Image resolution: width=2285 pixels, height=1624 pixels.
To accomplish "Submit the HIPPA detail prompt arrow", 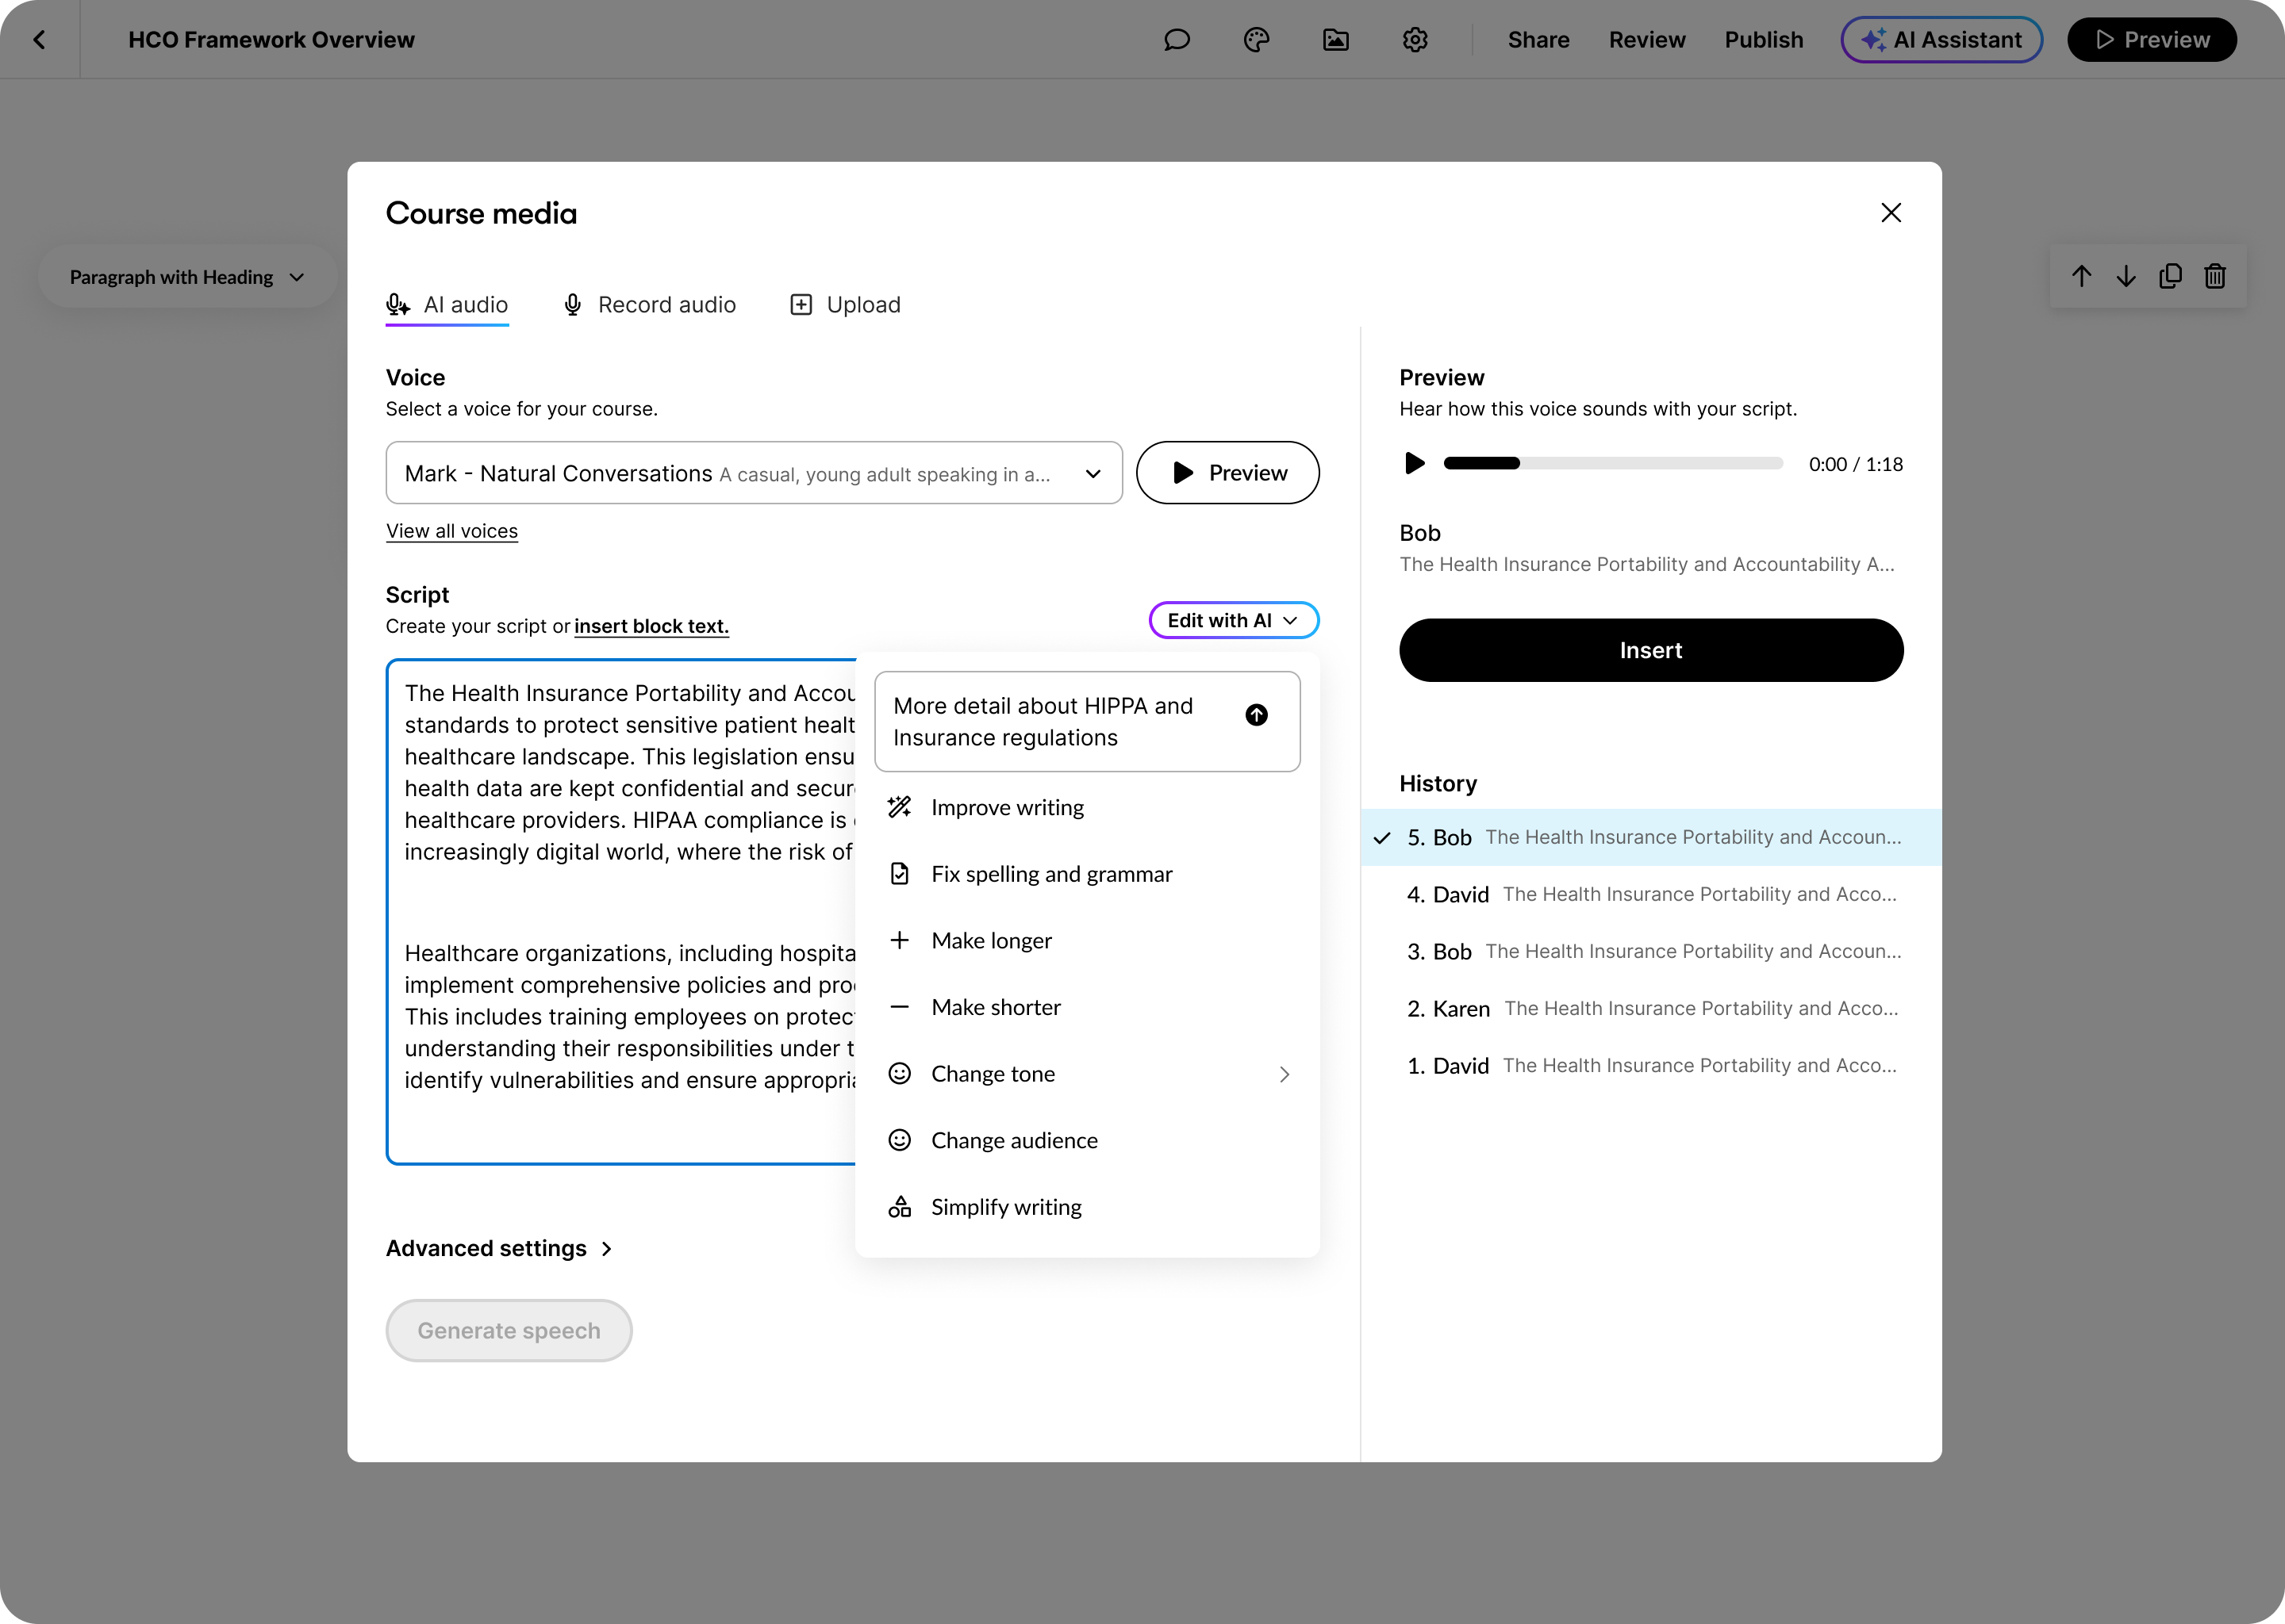I will [x=1257, y=715].
